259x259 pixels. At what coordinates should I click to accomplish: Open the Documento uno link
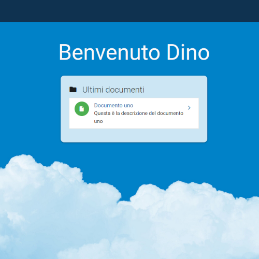(113, 105)
